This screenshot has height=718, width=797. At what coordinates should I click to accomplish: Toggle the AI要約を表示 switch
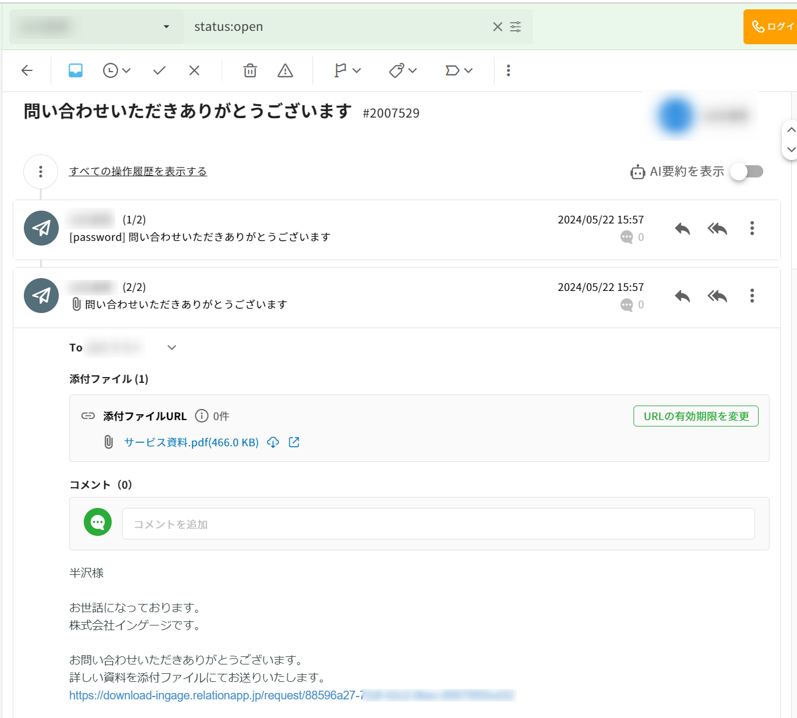(x=747, y=172)
